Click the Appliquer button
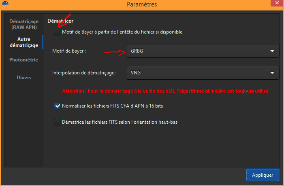This screenshot has height=186, width=284. coord(263,175)
